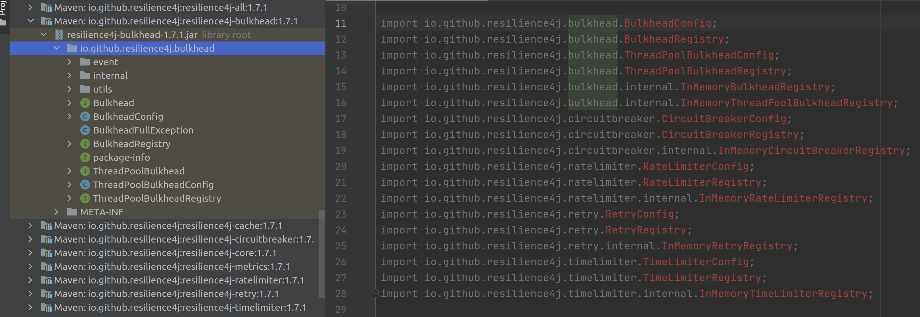Click the BulkheadFullException class icon
Image resolution: width=920 pixels, height=317 pixels.
click(x=85, y=130)
